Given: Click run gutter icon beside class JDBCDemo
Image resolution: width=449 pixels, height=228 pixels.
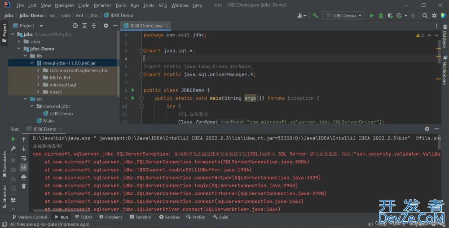Looking at the screenshot, I should 133,90.
